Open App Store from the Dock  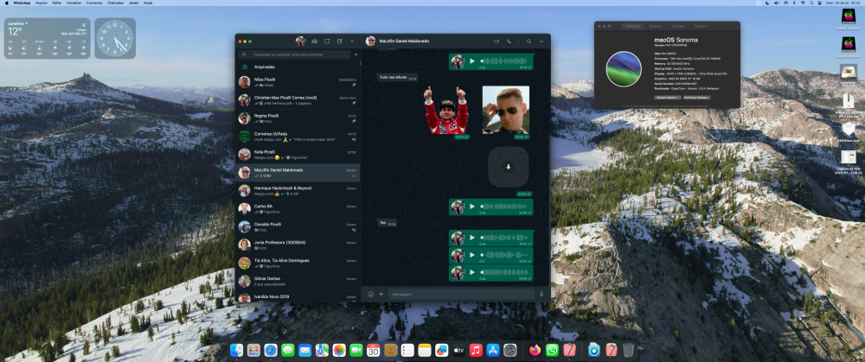pos(493,350)
